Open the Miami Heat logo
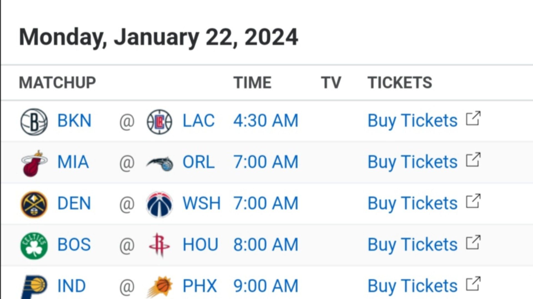533x299 pixels. tap(34, 163)
